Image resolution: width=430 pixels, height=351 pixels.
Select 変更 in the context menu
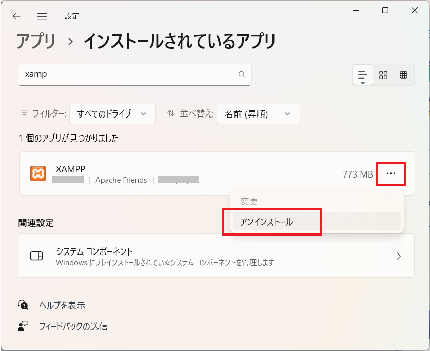tap(317, 201)
